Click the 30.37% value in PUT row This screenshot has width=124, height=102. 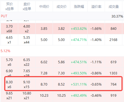tap(117, 16)
